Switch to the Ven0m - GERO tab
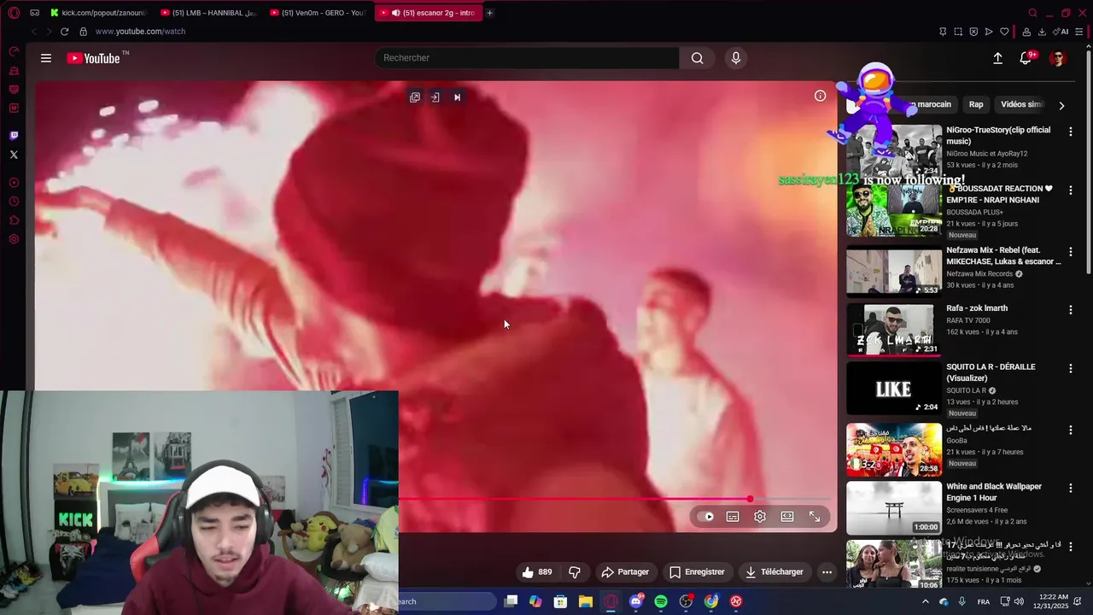The image size is (1093, 615). [318, 13]
